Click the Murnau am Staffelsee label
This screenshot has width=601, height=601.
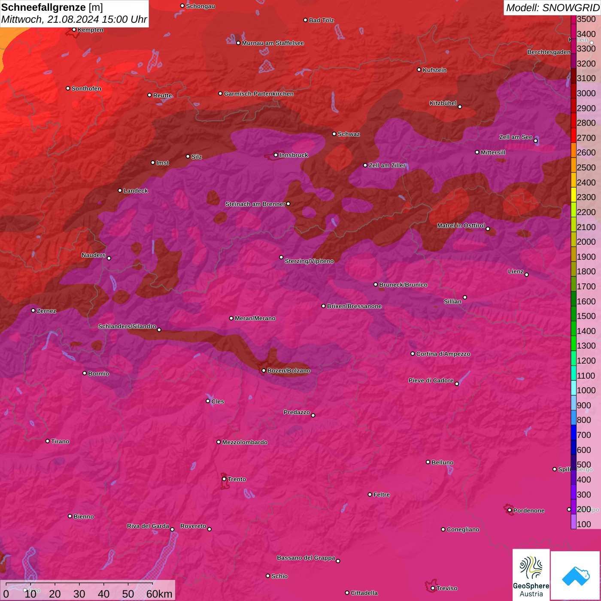(x=273, y=43)
